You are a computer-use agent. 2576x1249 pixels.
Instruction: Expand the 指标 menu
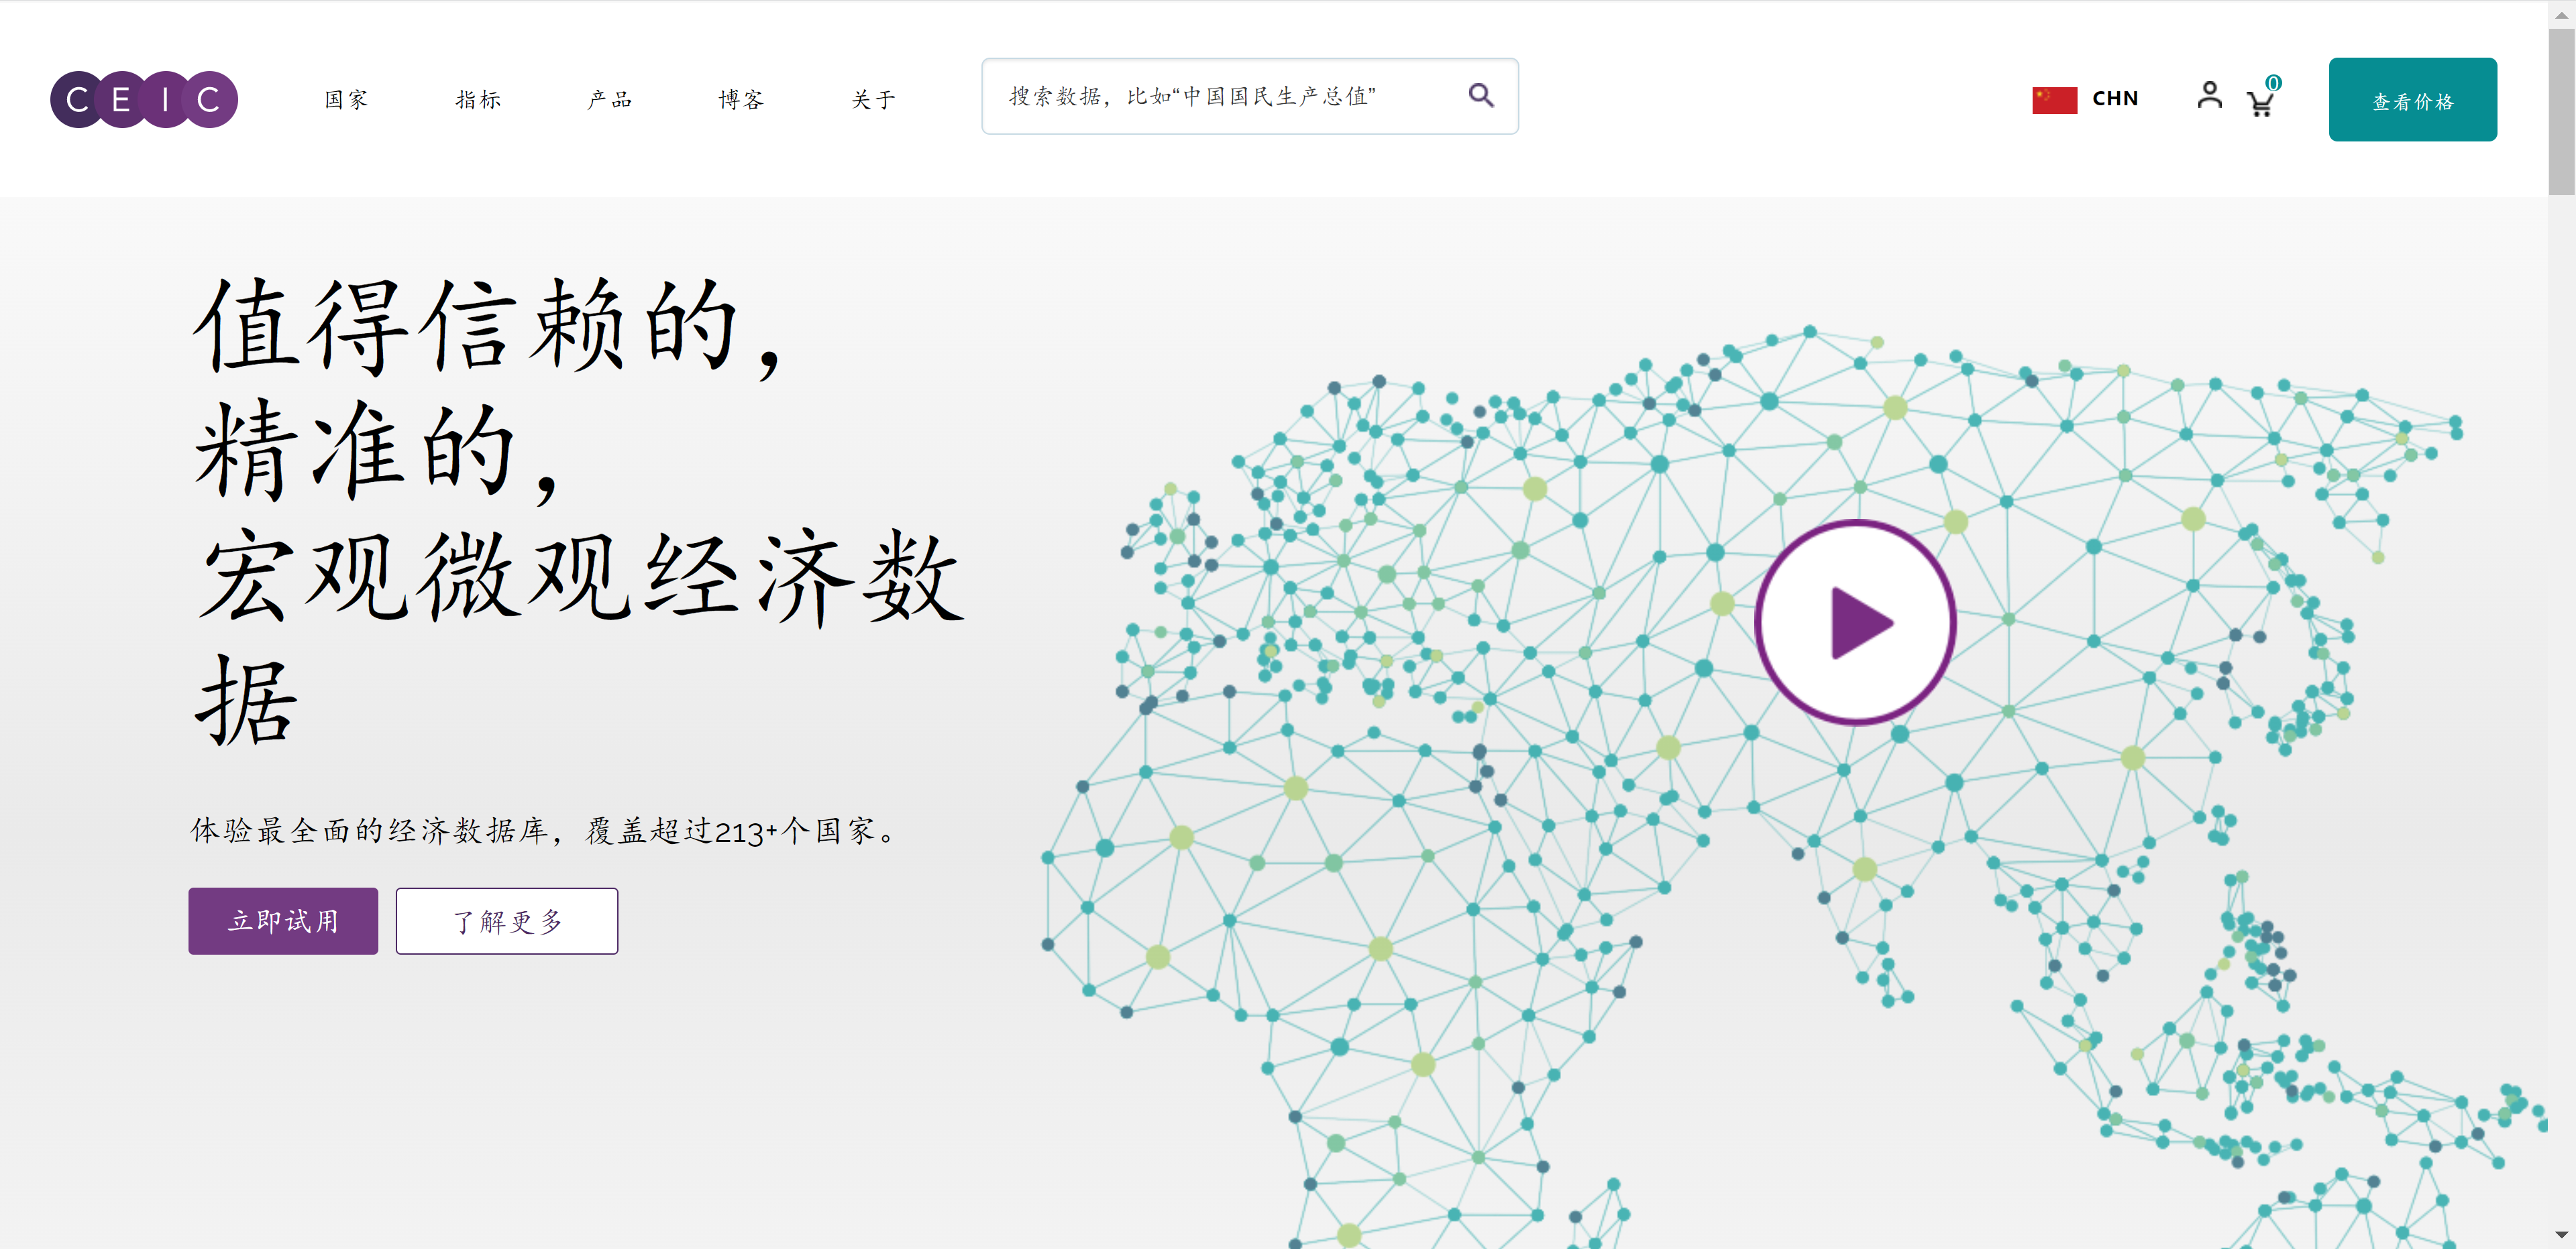click(478, 99)
